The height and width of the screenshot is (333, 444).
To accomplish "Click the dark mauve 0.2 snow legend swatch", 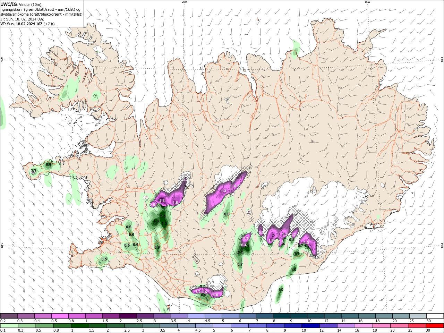I will (9, 316).
